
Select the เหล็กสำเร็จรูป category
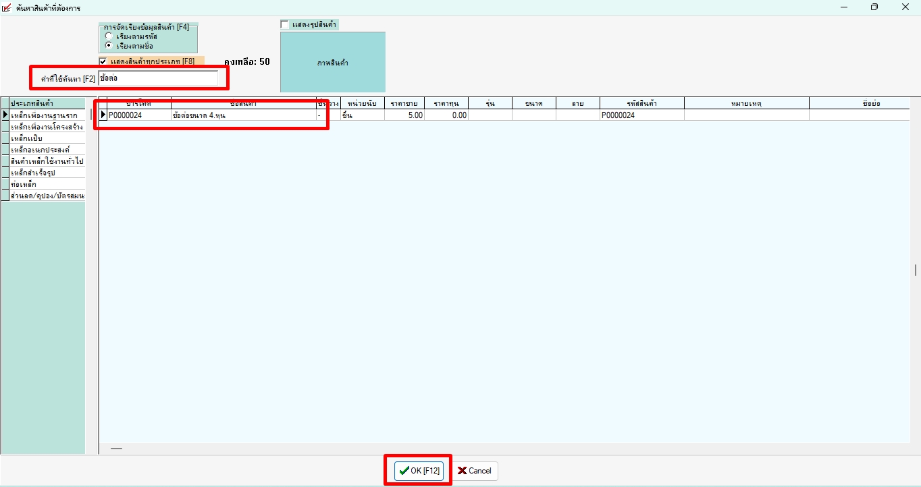[47, 173]
